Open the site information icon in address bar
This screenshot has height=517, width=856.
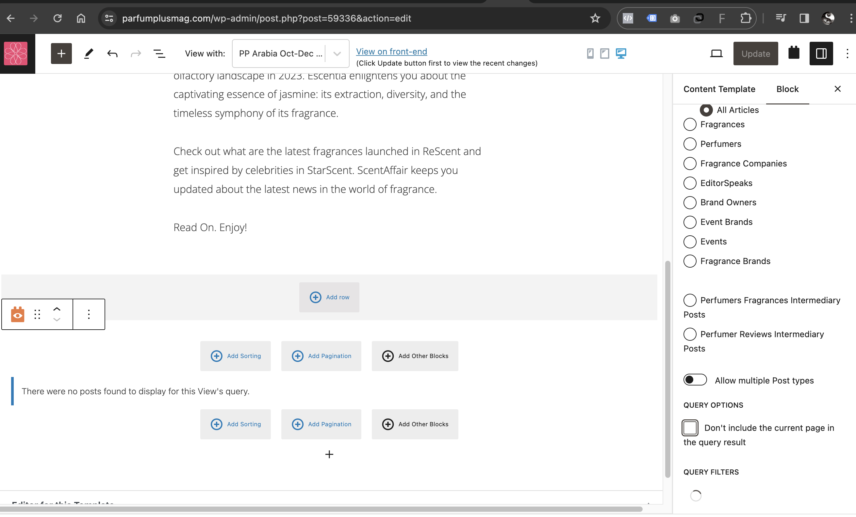[x=109, y=18]
